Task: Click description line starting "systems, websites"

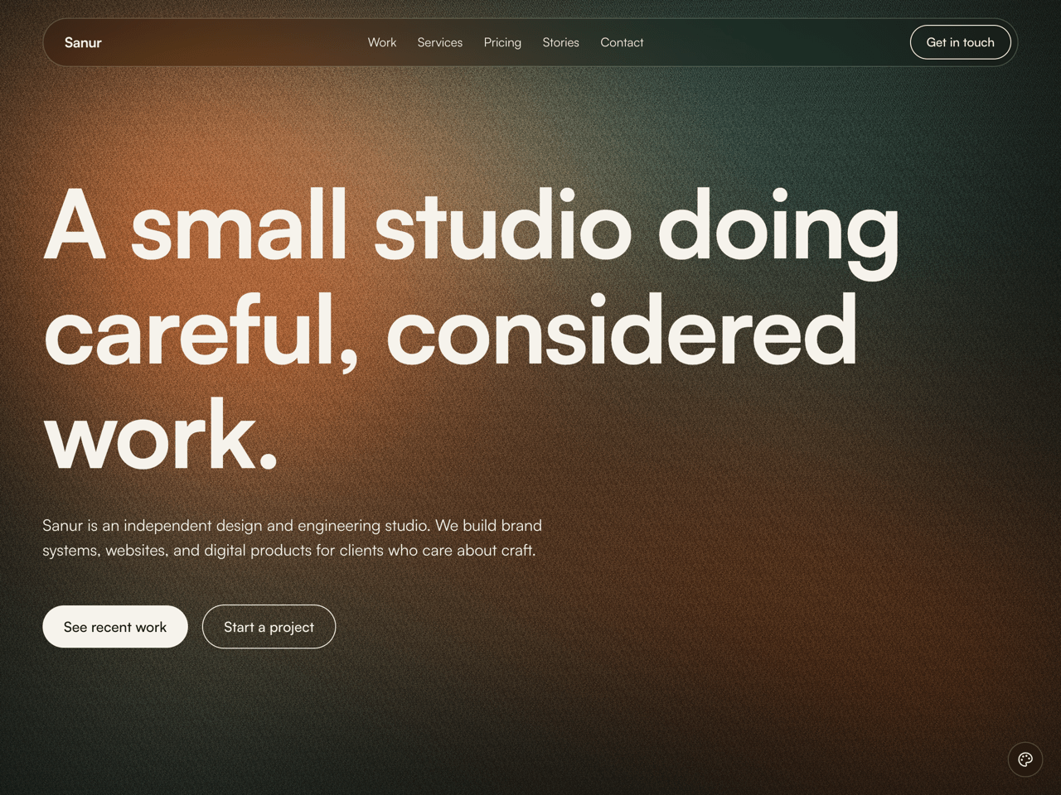Action: 288,551
